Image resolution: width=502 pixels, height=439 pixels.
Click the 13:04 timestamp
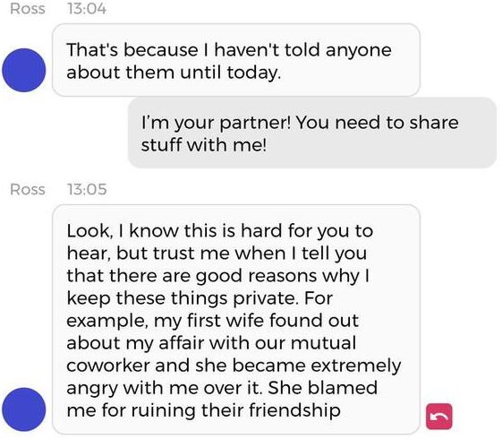pos(87,9)
